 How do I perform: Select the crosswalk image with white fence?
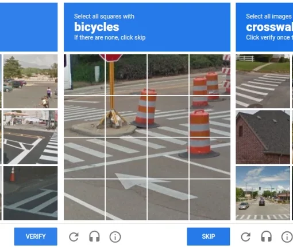point(263,81)
